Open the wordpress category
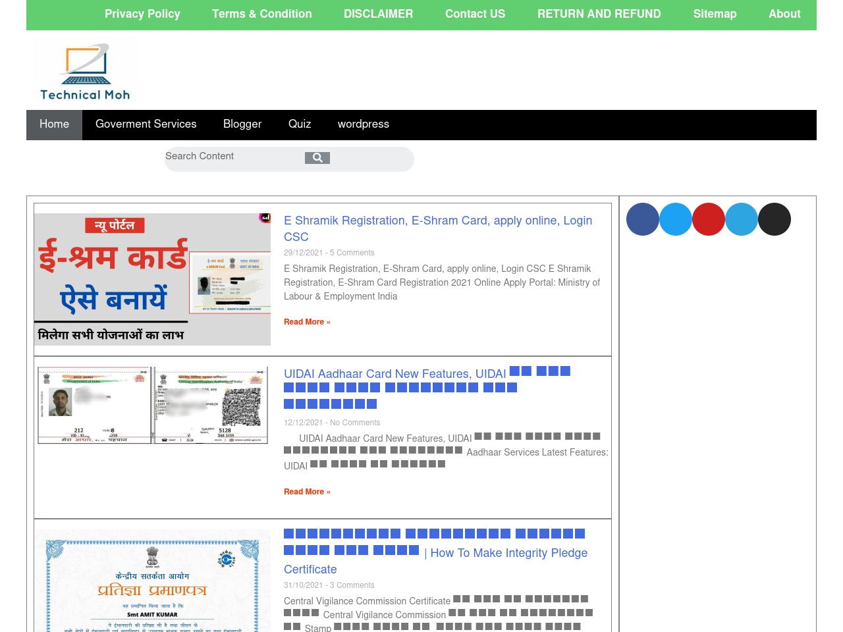The width and height of the screenshot is (843, 632). coord(364,124)
